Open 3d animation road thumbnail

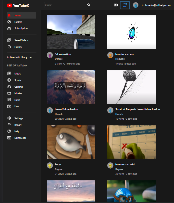click(71, 32)
